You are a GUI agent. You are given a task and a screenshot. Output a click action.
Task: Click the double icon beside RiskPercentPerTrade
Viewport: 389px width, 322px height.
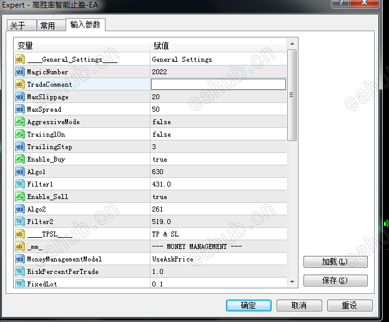20,271
